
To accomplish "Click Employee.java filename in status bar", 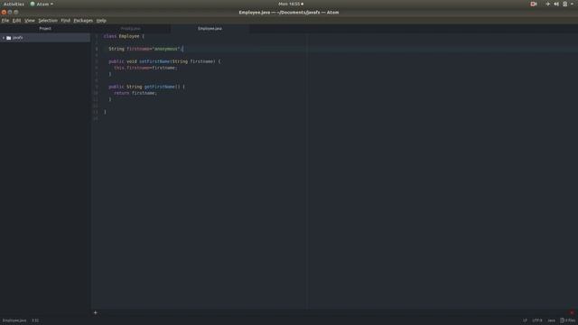I will [14, 320].
